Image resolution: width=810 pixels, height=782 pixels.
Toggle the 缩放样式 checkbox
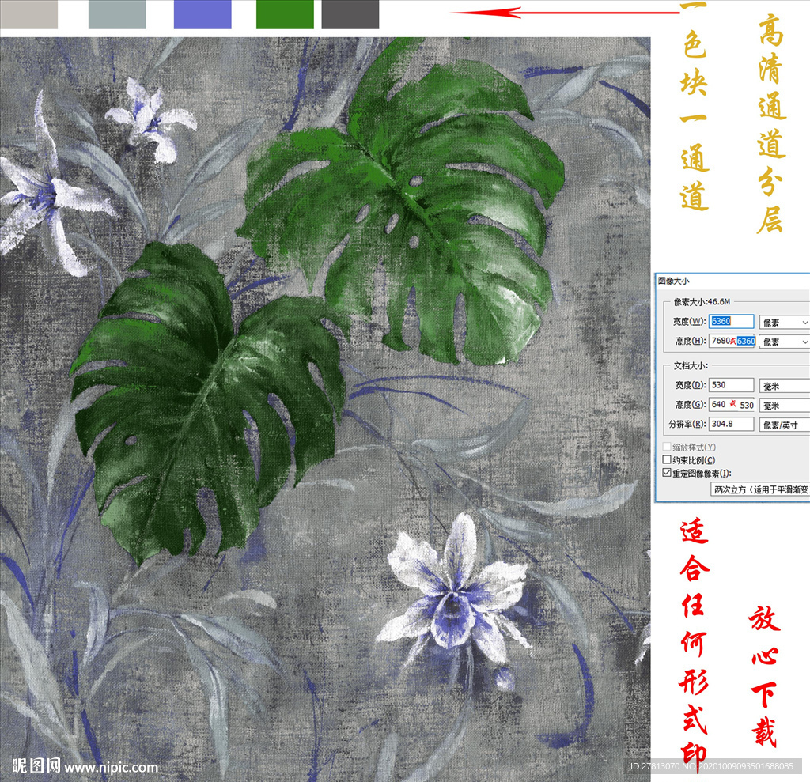pyautogui.click(x=667, y=447)
